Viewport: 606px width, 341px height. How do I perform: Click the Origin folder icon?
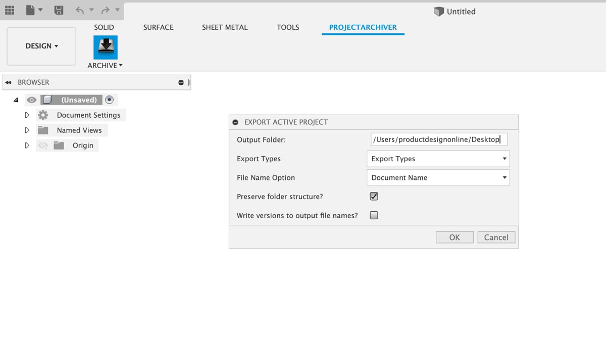pyautogui.click(x=59, y=145)
